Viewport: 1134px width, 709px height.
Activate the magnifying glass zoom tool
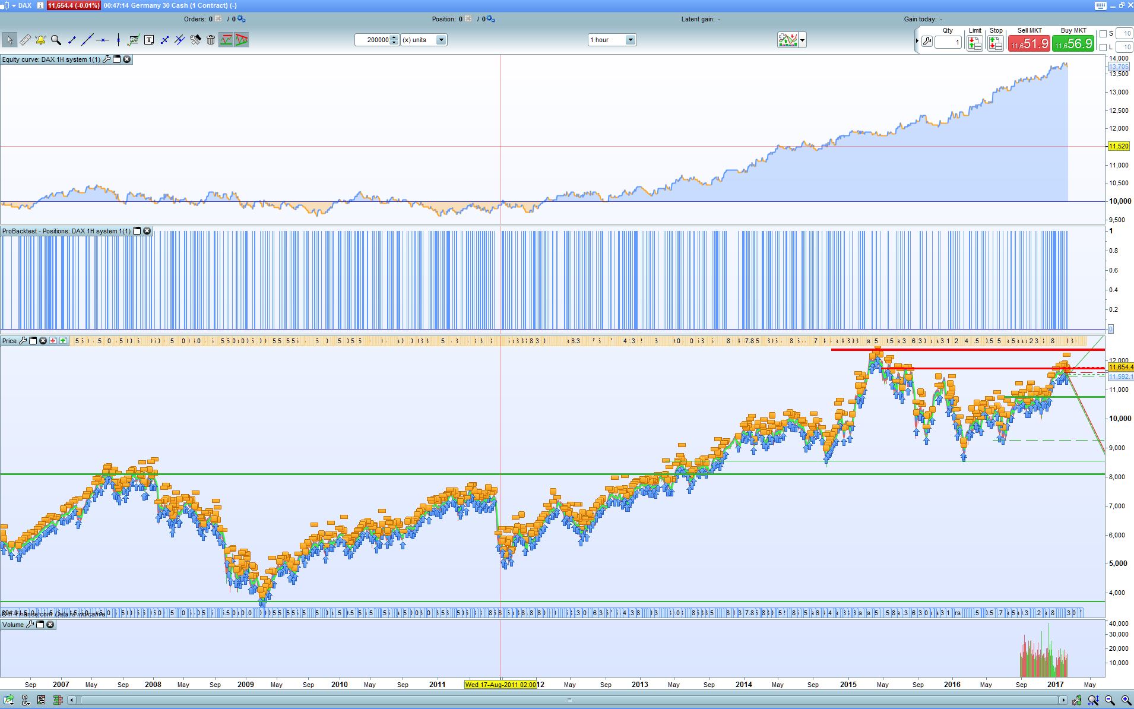56,40
